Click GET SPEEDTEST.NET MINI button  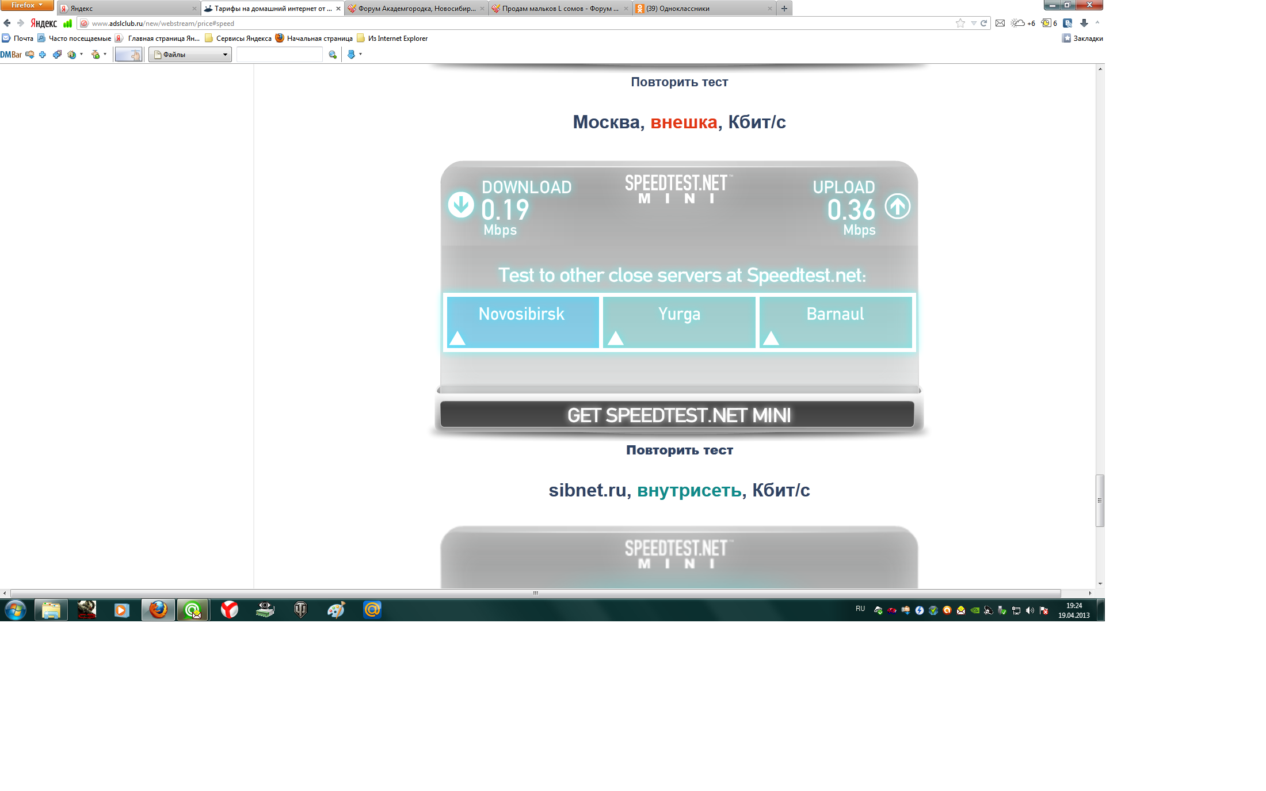point(677,415)
